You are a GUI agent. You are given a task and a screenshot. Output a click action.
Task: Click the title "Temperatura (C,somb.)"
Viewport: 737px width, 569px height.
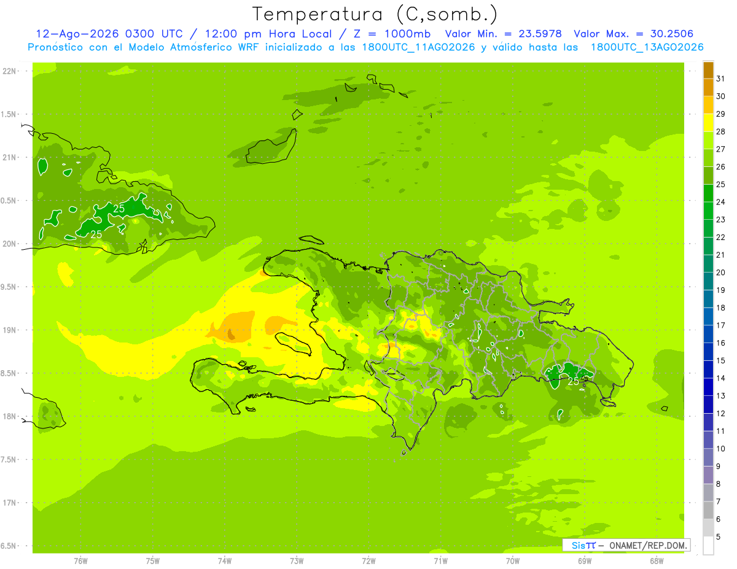(375, 14)
